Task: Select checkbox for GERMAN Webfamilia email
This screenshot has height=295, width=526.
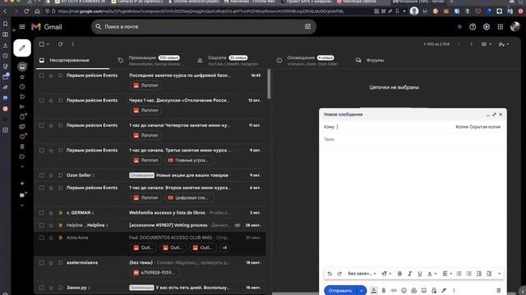Action: point(42,212)
